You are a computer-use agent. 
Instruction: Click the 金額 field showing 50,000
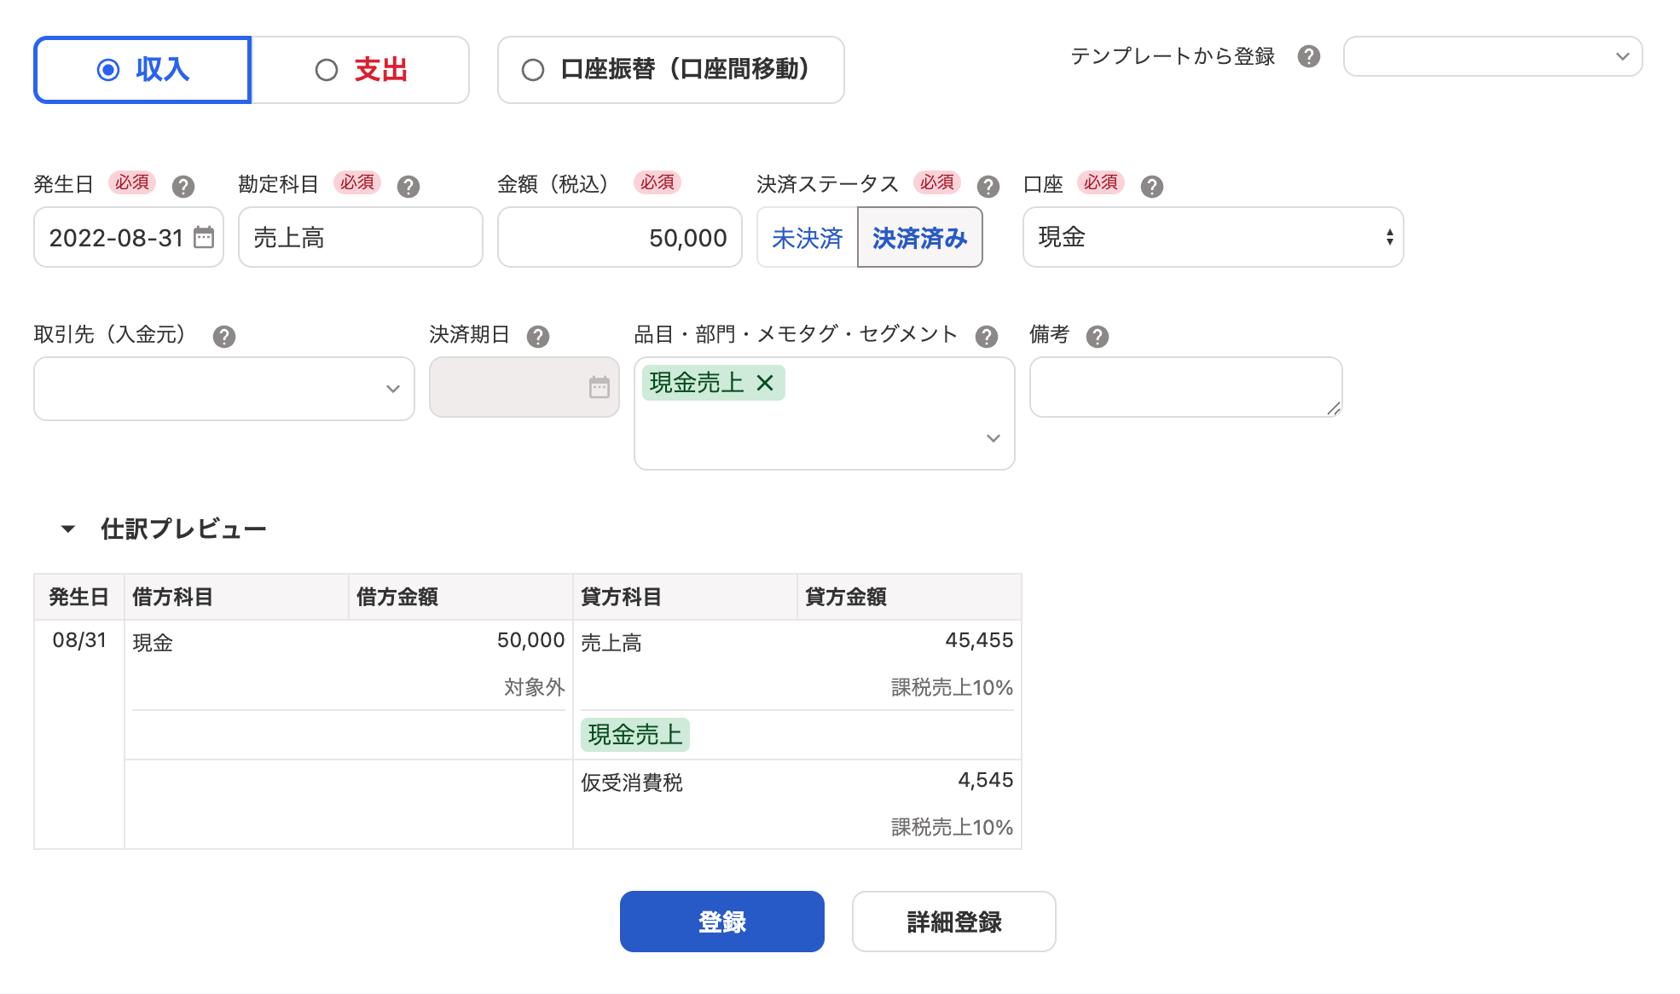pos(620,237)
